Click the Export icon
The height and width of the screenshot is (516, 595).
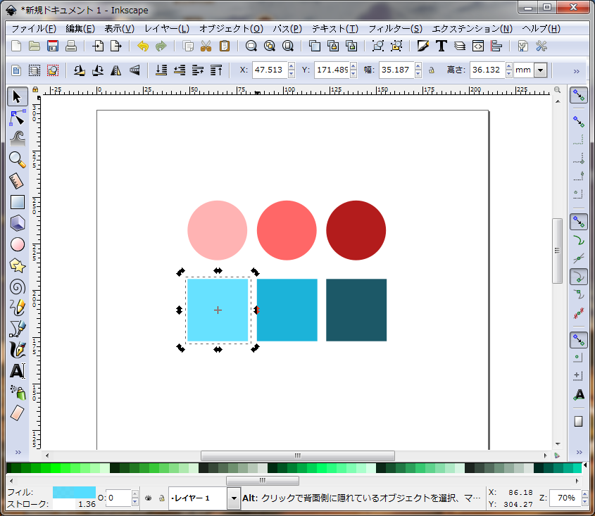click(116, 46)
